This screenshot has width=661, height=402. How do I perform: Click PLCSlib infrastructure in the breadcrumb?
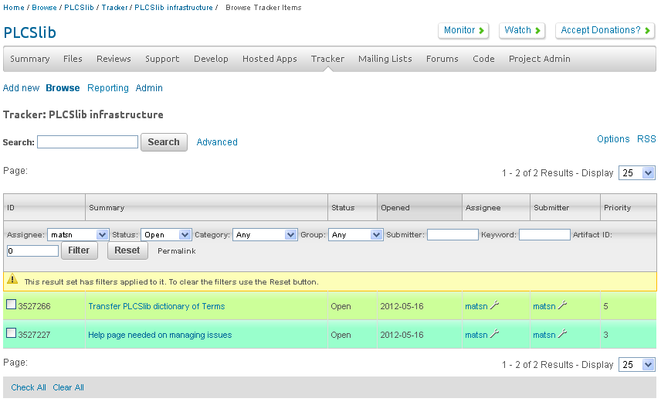(174, 8)
